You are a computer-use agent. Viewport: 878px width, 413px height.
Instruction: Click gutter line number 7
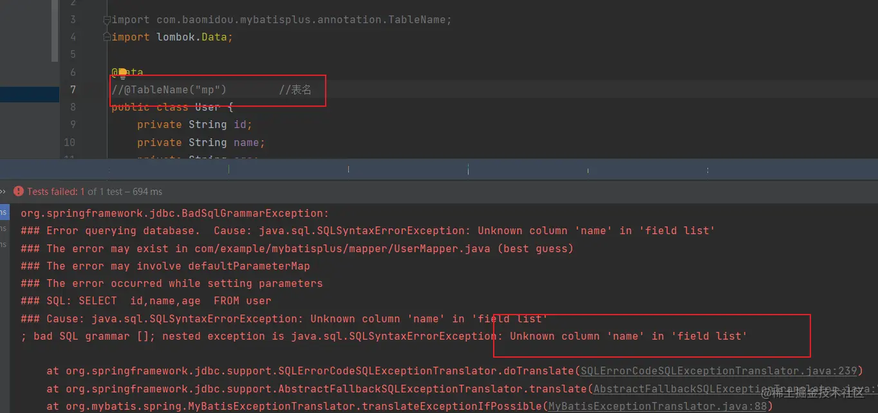pos(72,89)
